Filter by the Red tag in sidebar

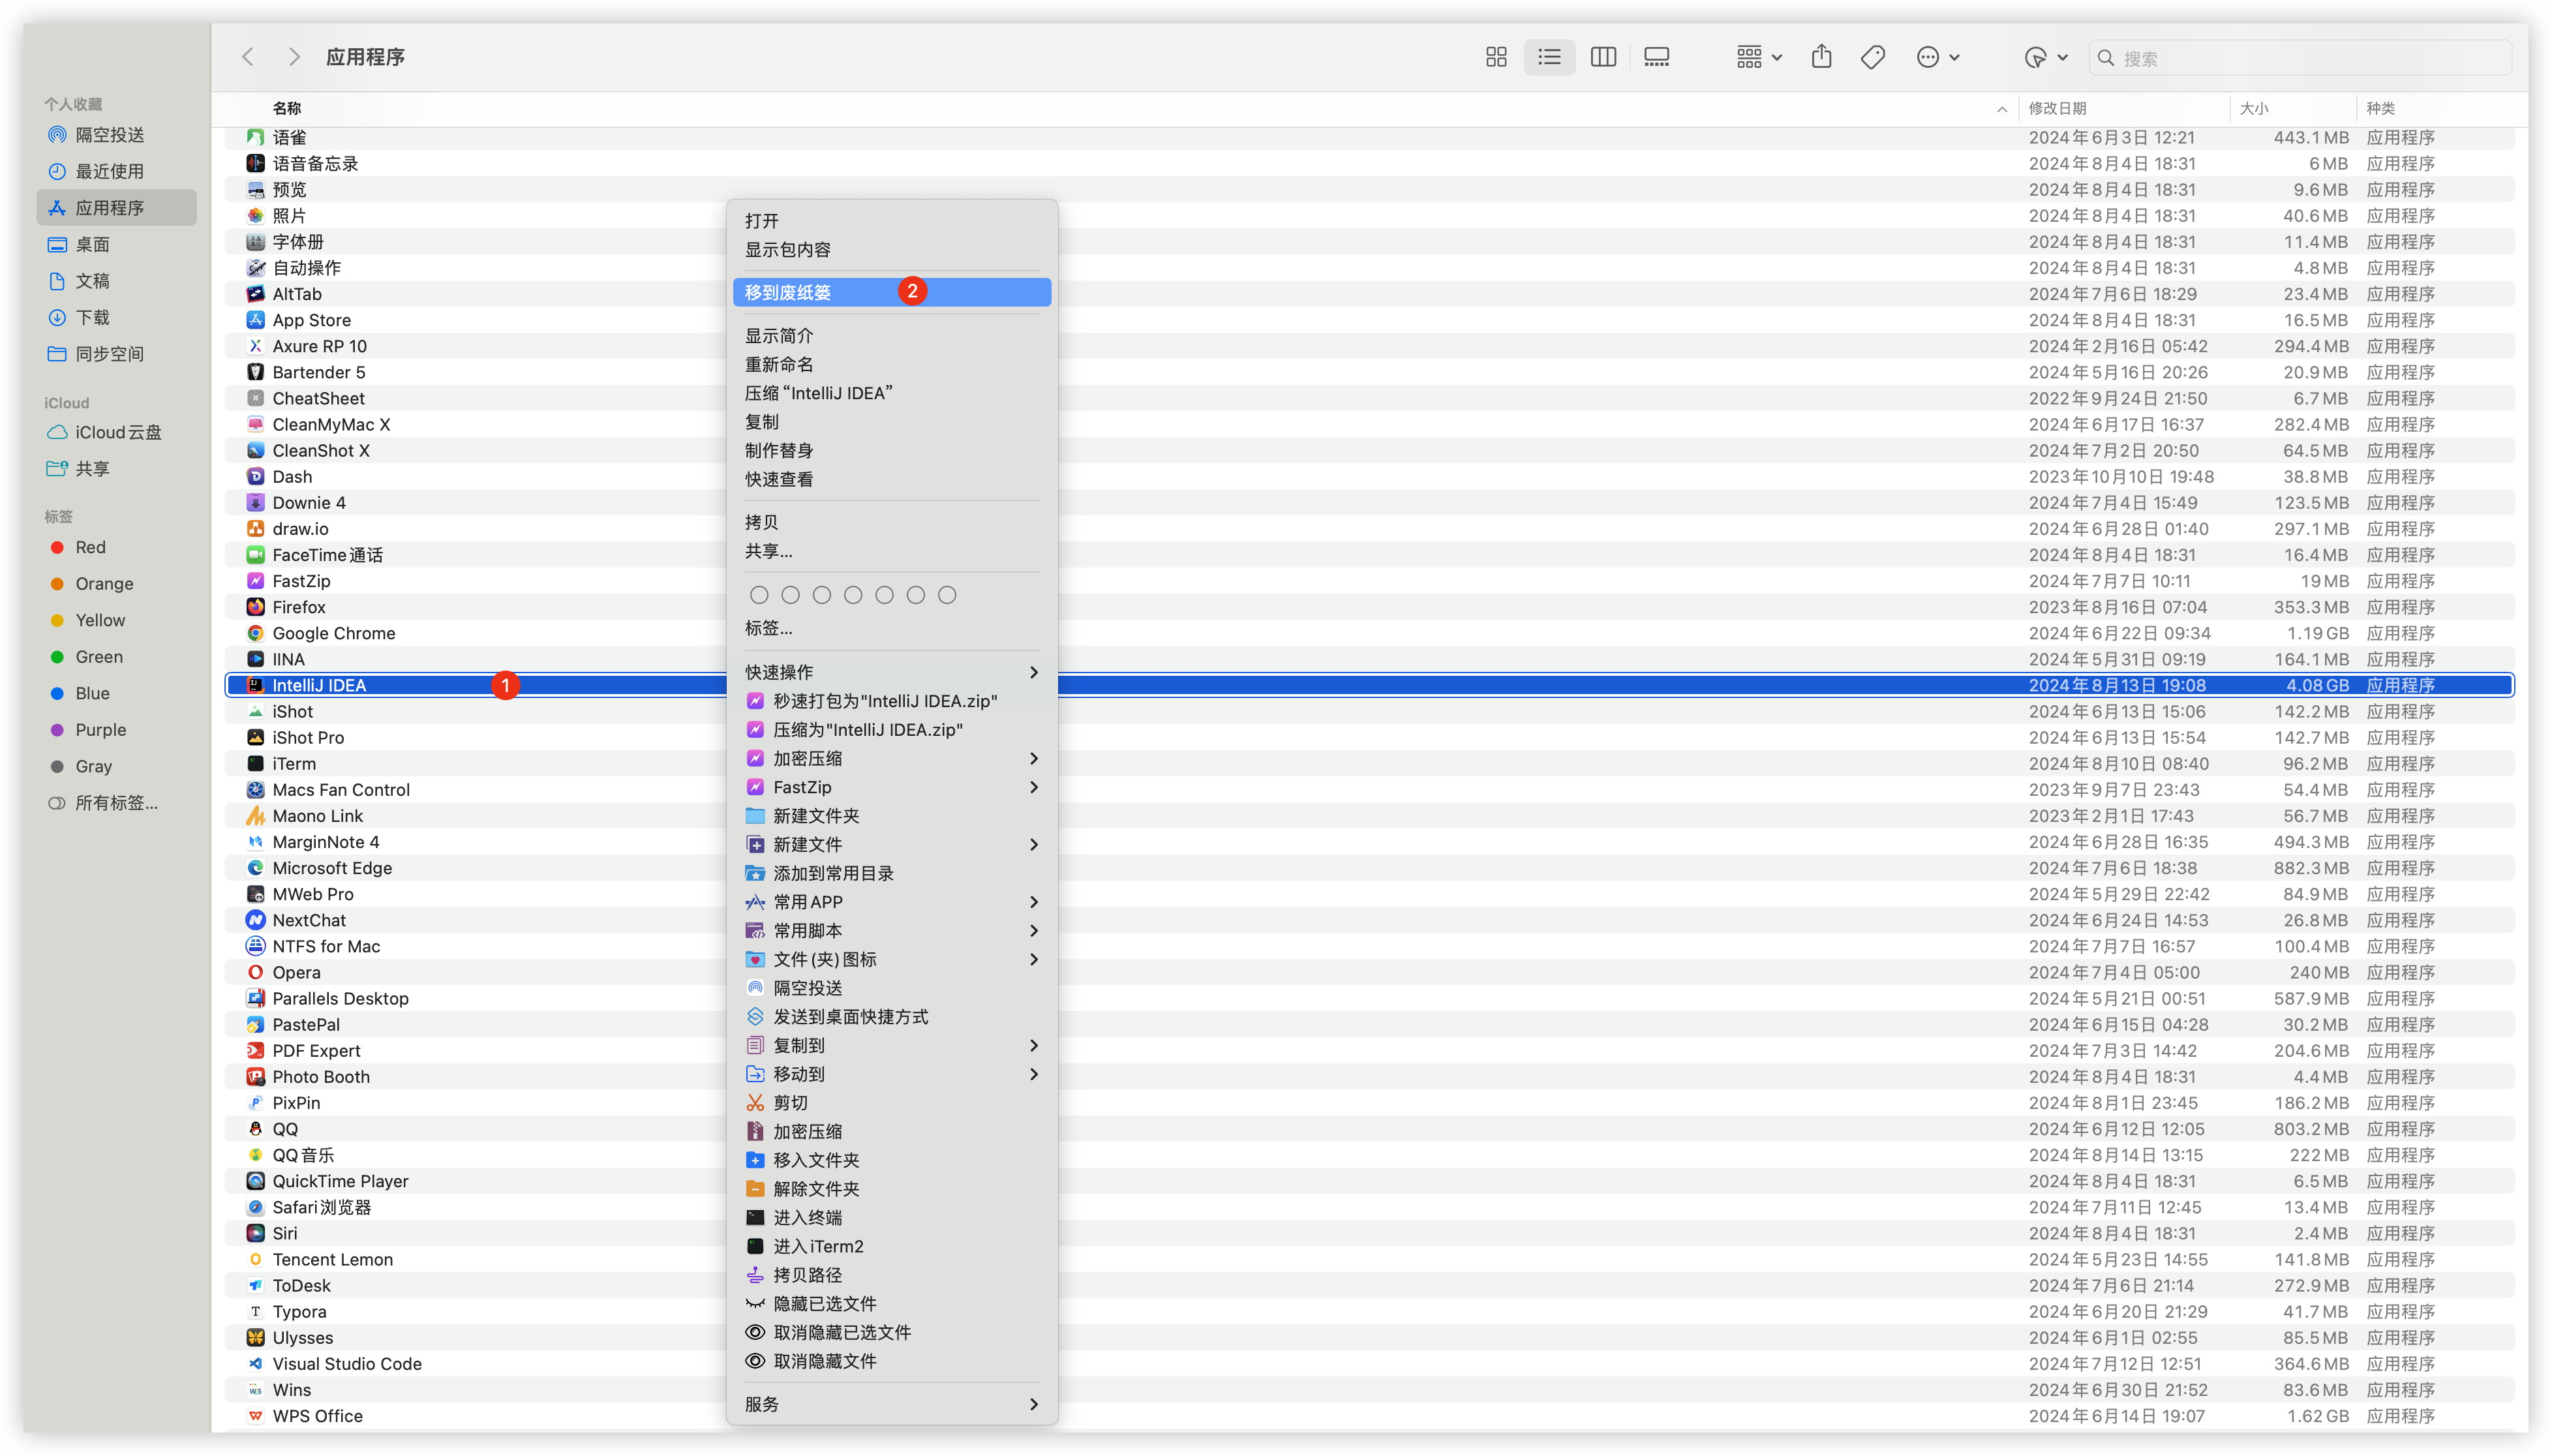click(x=90, y=547)
